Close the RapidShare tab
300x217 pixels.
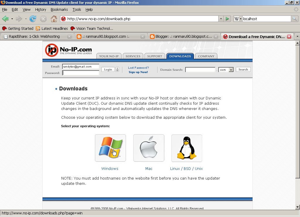tap(69, 37)
